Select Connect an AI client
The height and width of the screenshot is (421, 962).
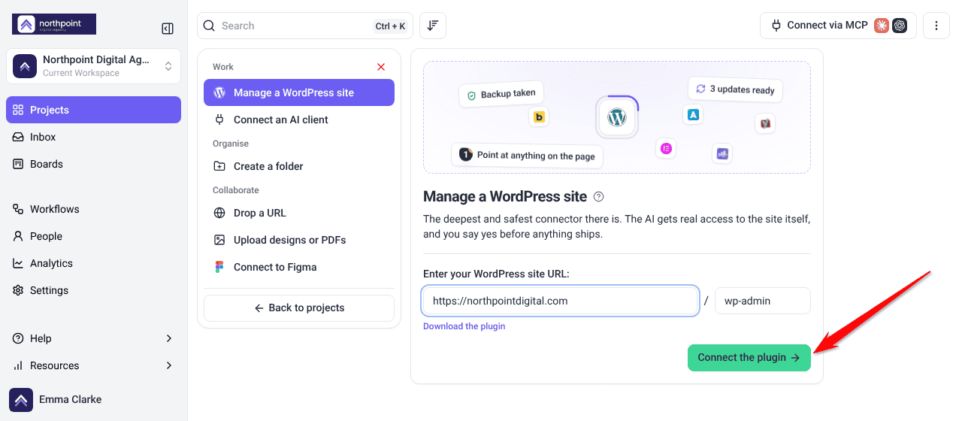click(x=299, y=120)
